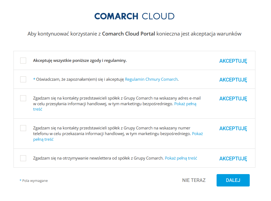Screen dimensions: 271x201
Task: Show full text of the newsletter consent
Action: point(181,158)
